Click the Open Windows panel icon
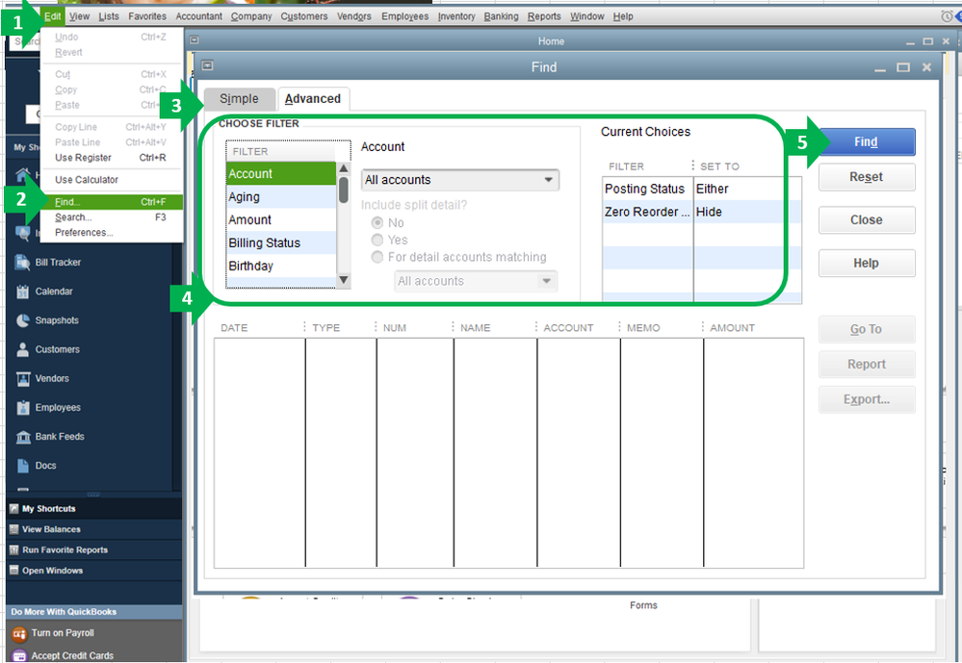Screen dimensions: 962x663 point(14,571)
